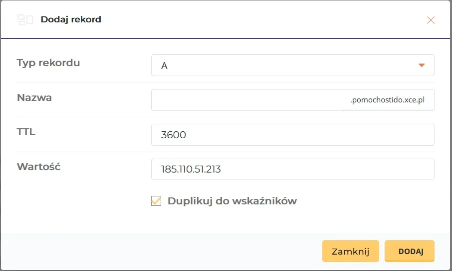Click the Wartość field with 185.110.51.213
452x271 pixels.
292,169
